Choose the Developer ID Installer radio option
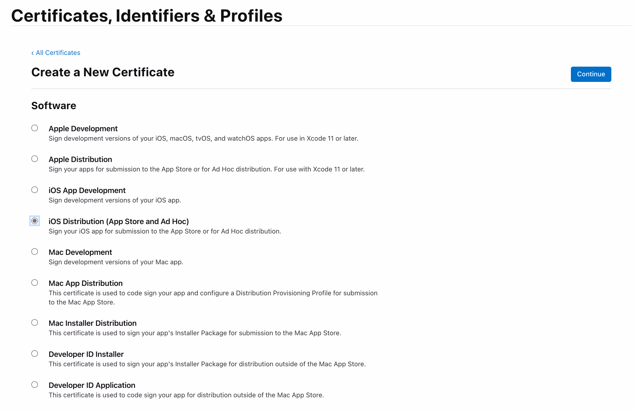This screenshot has height=410, width=635. click(35, 354)
